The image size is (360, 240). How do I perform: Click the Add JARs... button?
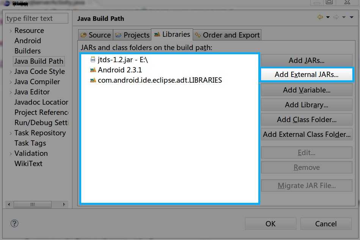pos(307,60)
